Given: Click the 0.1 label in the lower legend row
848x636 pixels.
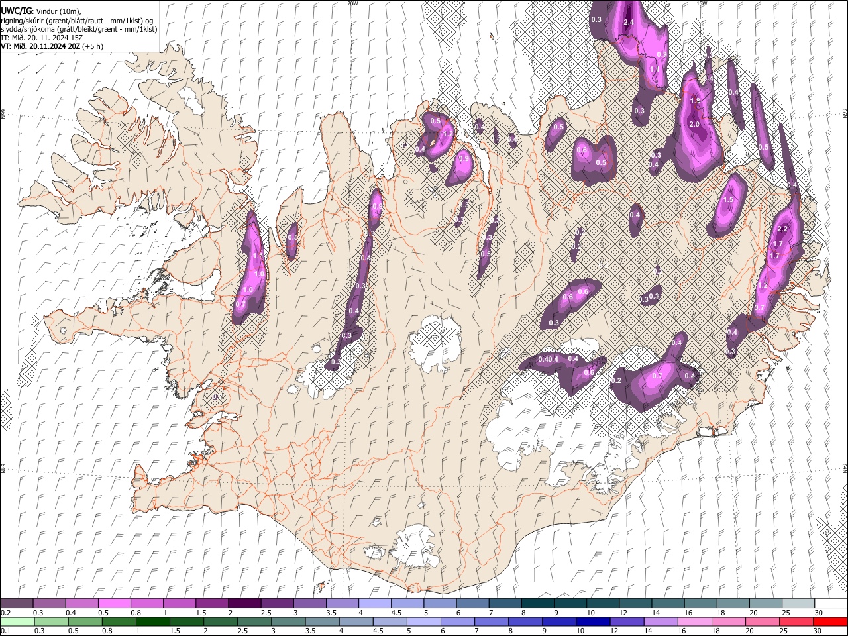Looking at the screenshot, I should click(x=6, y=631).
